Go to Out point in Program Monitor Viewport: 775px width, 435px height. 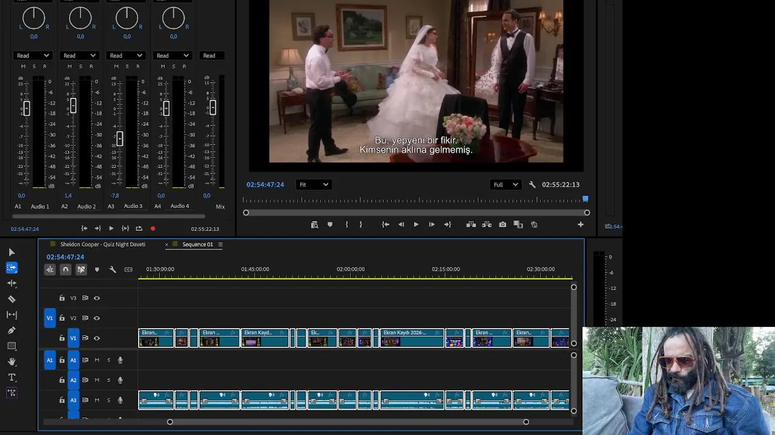coord(447,225)
